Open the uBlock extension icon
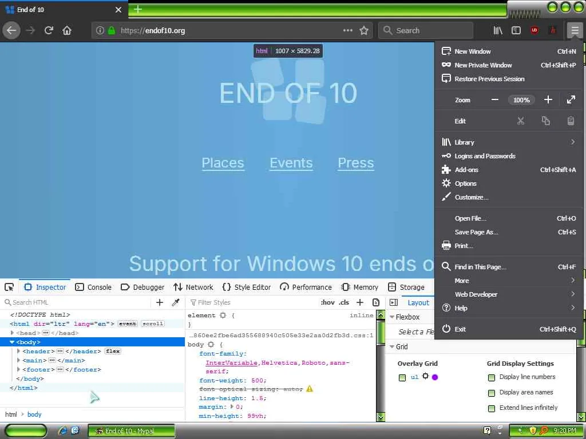Image resolution: width=586 pixels, height=439 pixels. click(534, 30)
